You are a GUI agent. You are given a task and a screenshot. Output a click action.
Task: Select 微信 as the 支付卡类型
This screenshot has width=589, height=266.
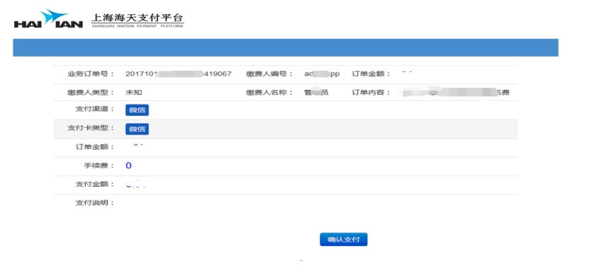137,129
